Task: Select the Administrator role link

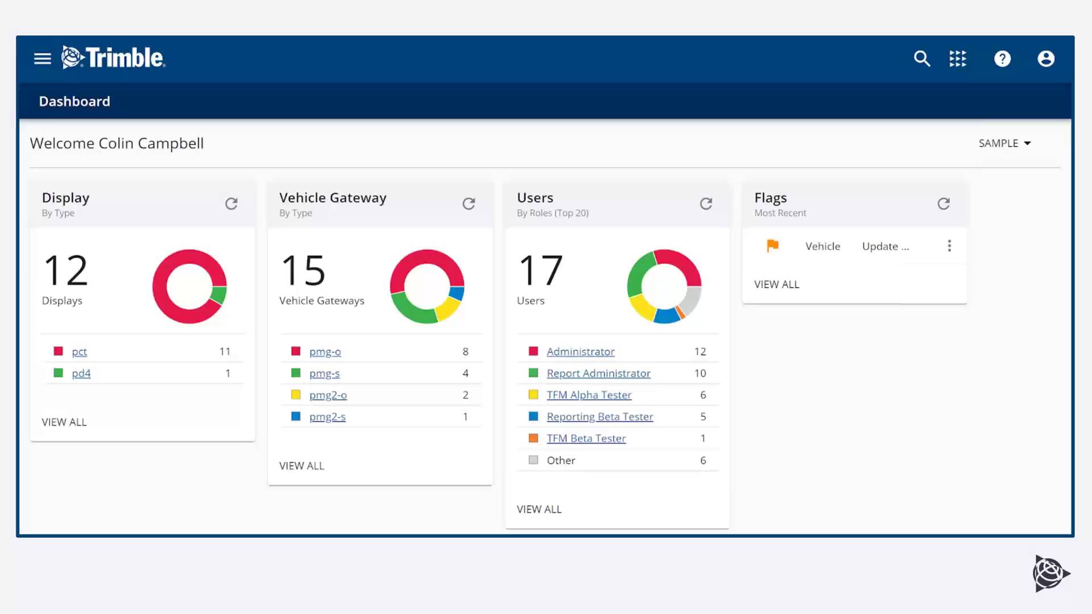Action: point(580,351)
